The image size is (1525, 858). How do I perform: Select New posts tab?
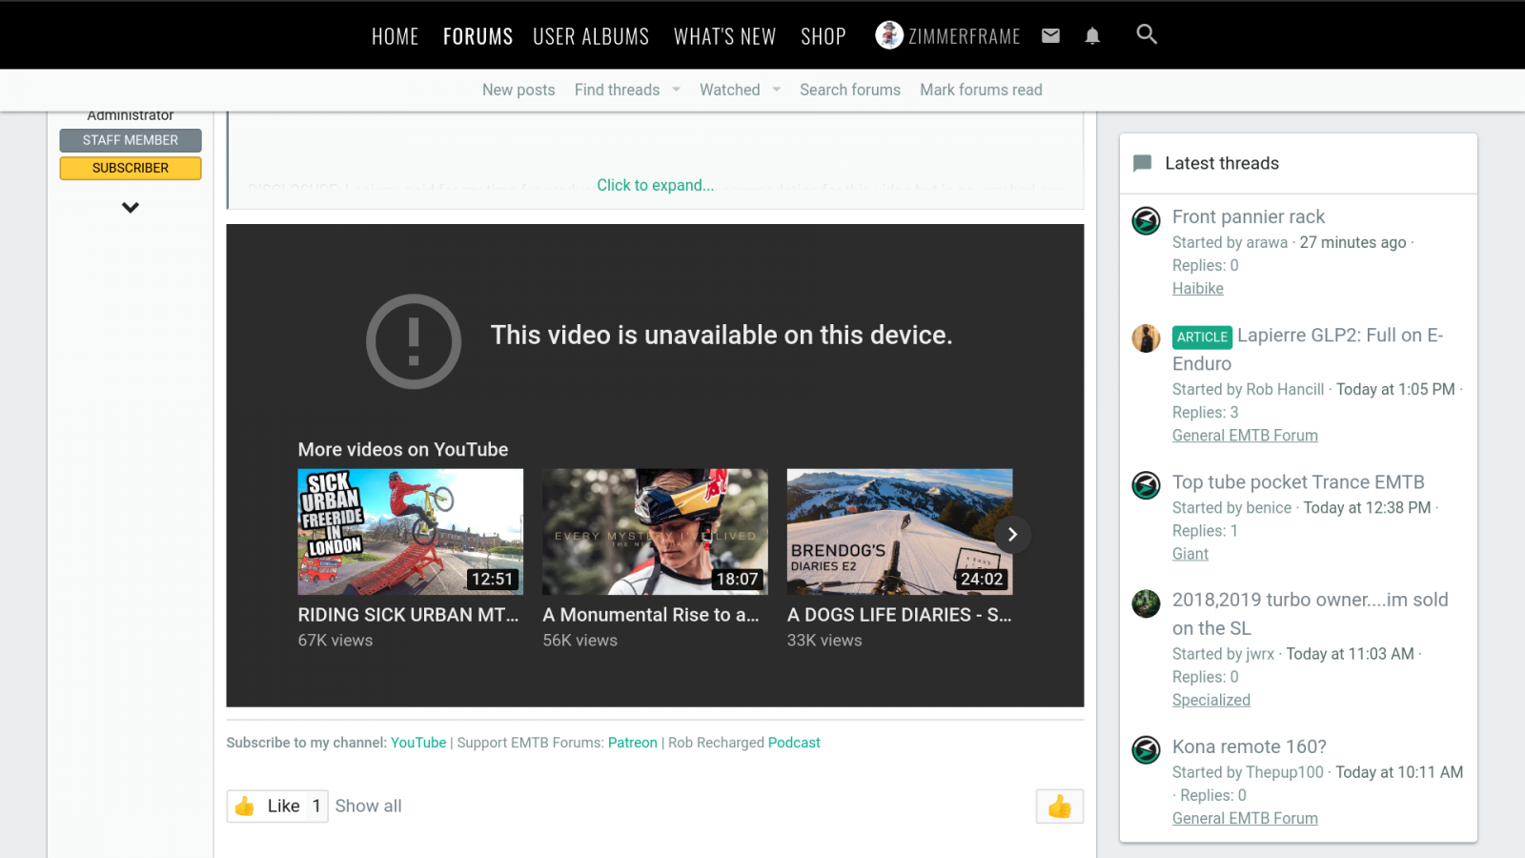[x=518, y=90]
